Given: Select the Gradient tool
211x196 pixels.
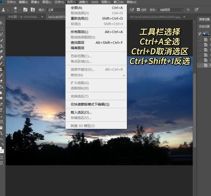Looking at the screenshot, I should click(x=1, y=87).
